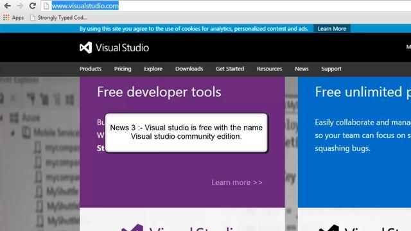Click the Learn more >> link
The image size is (411, 231).
pyautogui.click(x=237, y=182)
